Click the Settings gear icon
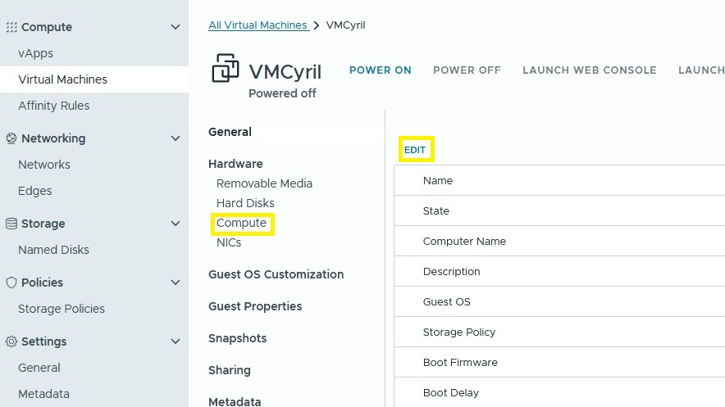725x407 pixels. pos(11,341)
